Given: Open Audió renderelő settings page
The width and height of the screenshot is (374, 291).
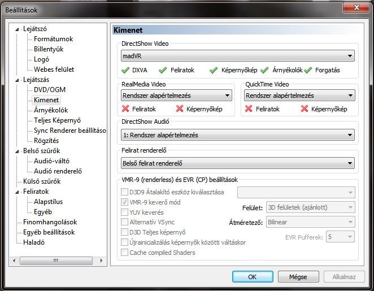Looking at the screenshot, I should coord(58,171).
